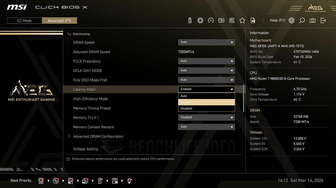Select second boot device optical disc icon

coord(56,181)
